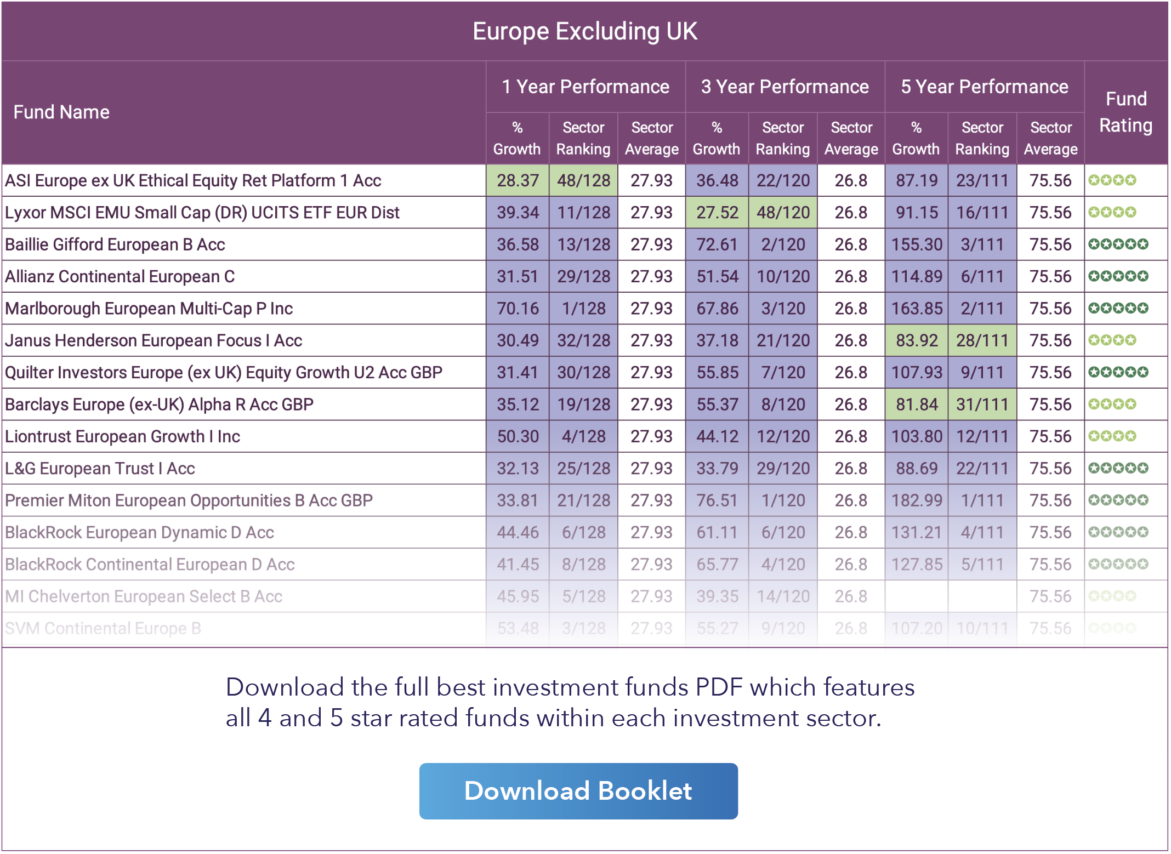Click star rating for Liontrust European Growth

pyautogui.click(x=1112, y=436)
